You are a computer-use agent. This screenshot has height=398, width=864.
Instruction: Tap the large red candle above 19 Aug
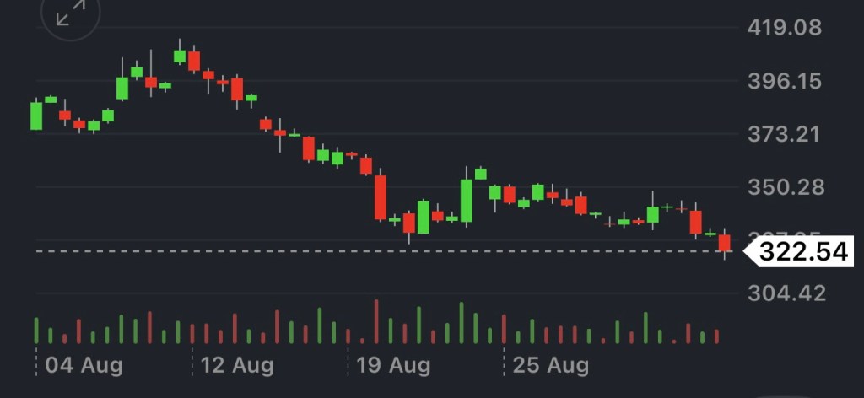(x=381, y=196)
